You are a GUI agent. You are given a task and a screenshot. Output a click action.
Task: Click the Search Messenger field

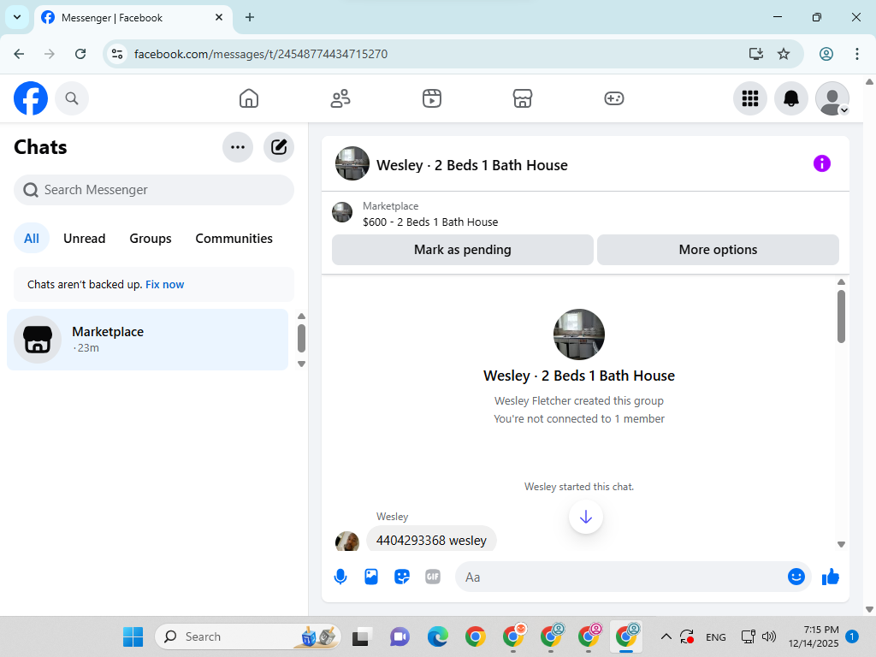pyautogui.click(x=154, y=190)
